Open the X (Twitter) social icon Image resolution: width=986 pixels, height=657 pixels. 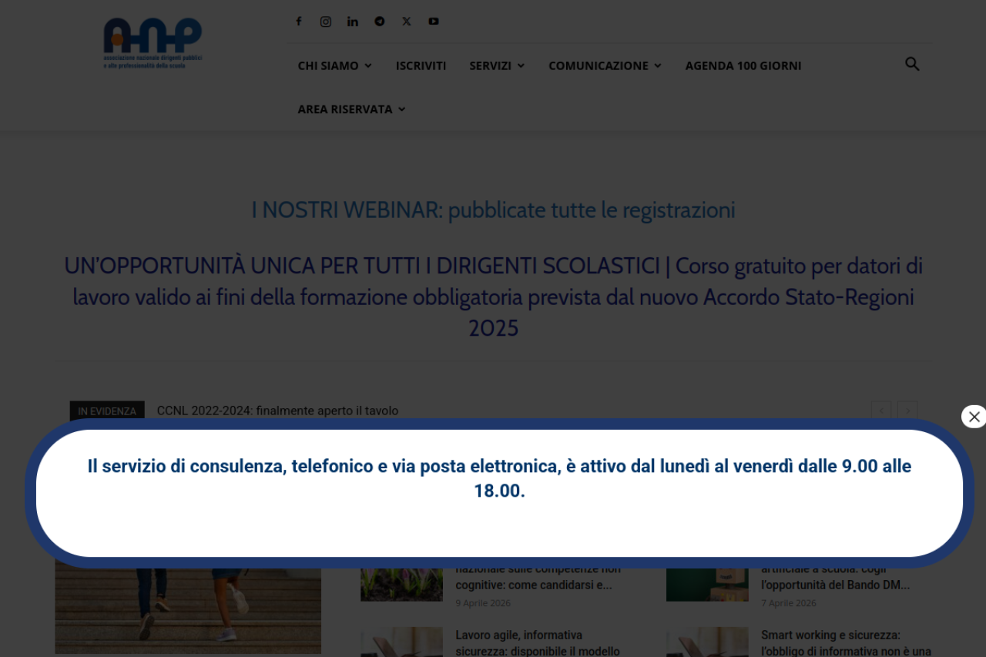pos(407,22)
